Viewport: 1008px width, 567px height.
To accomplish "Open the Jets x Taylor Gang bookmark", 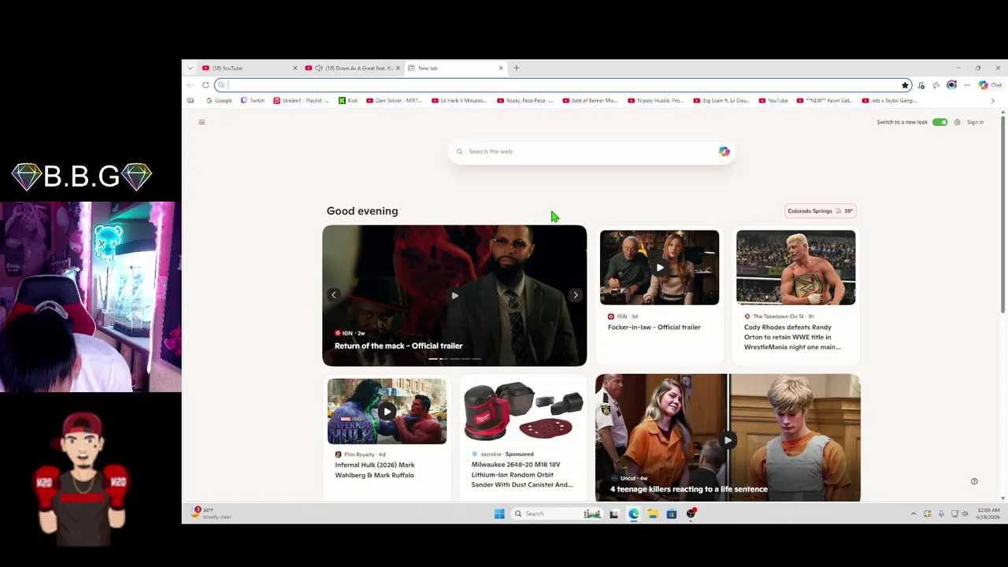I will pos(890,101).
